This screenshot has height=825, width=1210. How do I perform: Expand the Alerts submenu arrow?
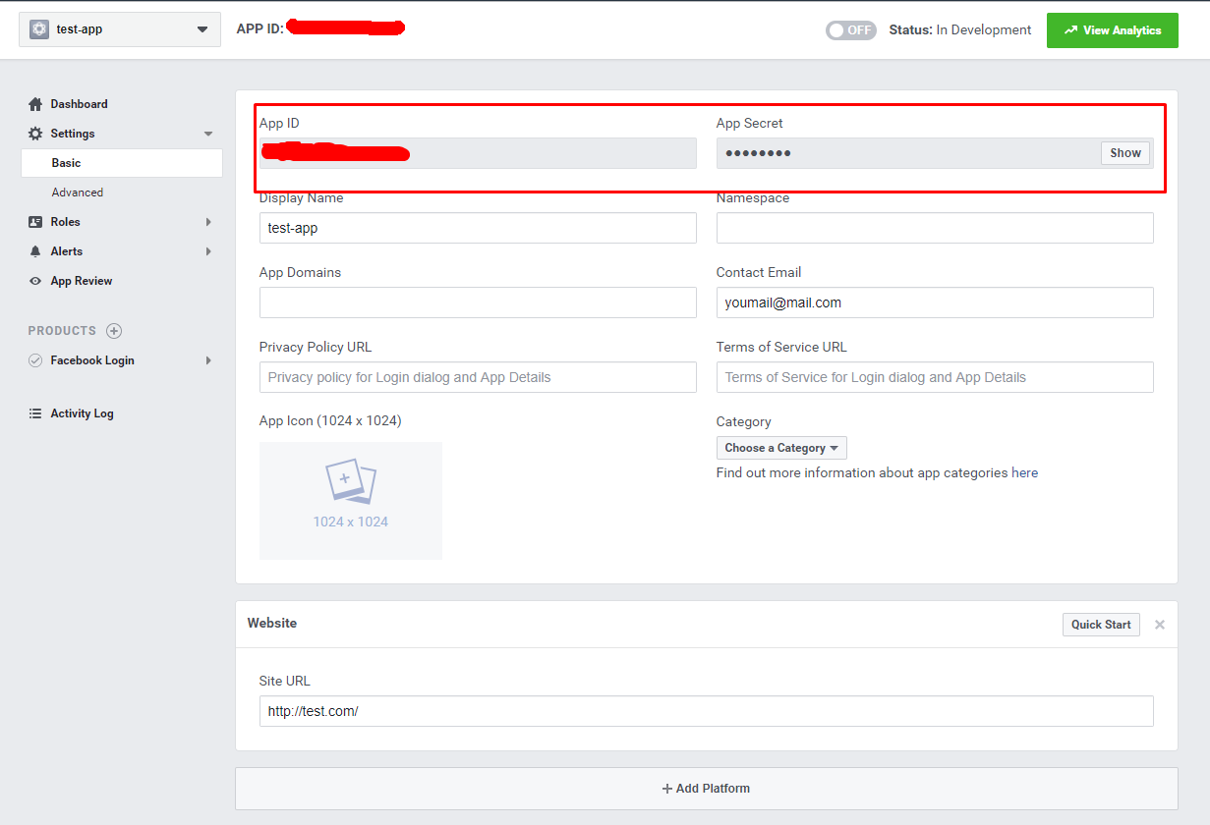208,251
